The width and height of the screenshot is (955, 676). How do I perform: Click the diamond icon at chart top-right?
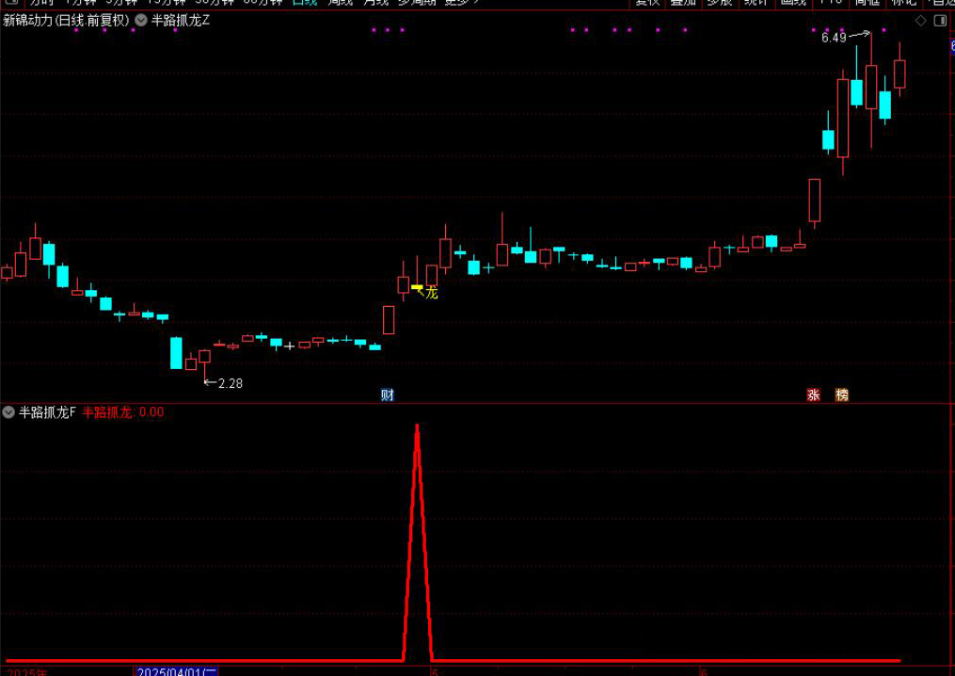point(921,21)
